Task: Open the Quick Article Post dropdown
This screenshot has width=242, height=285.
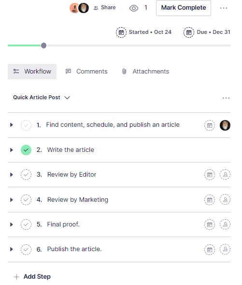Action: 42,97
